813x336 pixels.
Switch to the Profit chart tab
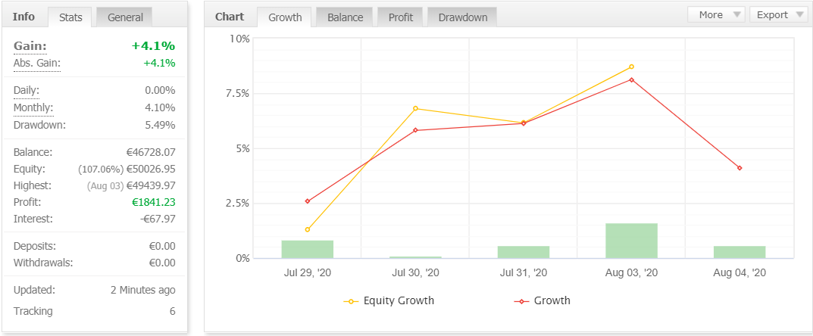(x=401, y=17)
